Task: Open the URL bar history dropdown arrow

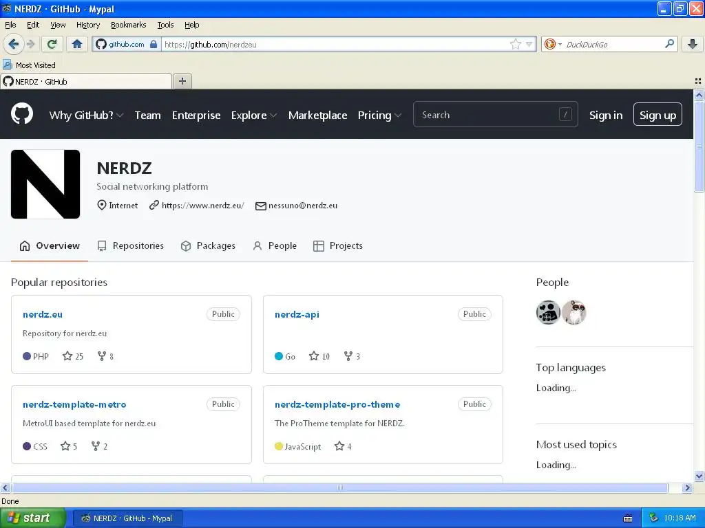Action: [529, 44]
